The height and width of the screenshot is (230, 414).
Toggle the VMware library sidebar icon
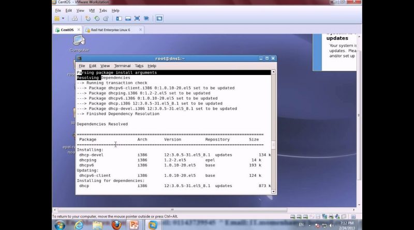pyautogui.click(x=119, y=19)
